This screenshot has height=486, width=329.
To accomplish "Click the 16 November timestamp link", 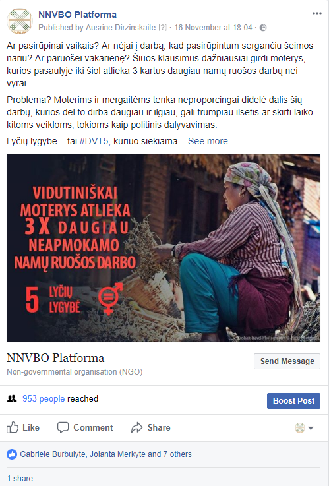I will coord(213,28).
